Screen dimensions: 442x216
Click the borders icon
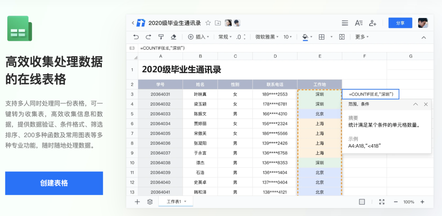click(322, 37)
